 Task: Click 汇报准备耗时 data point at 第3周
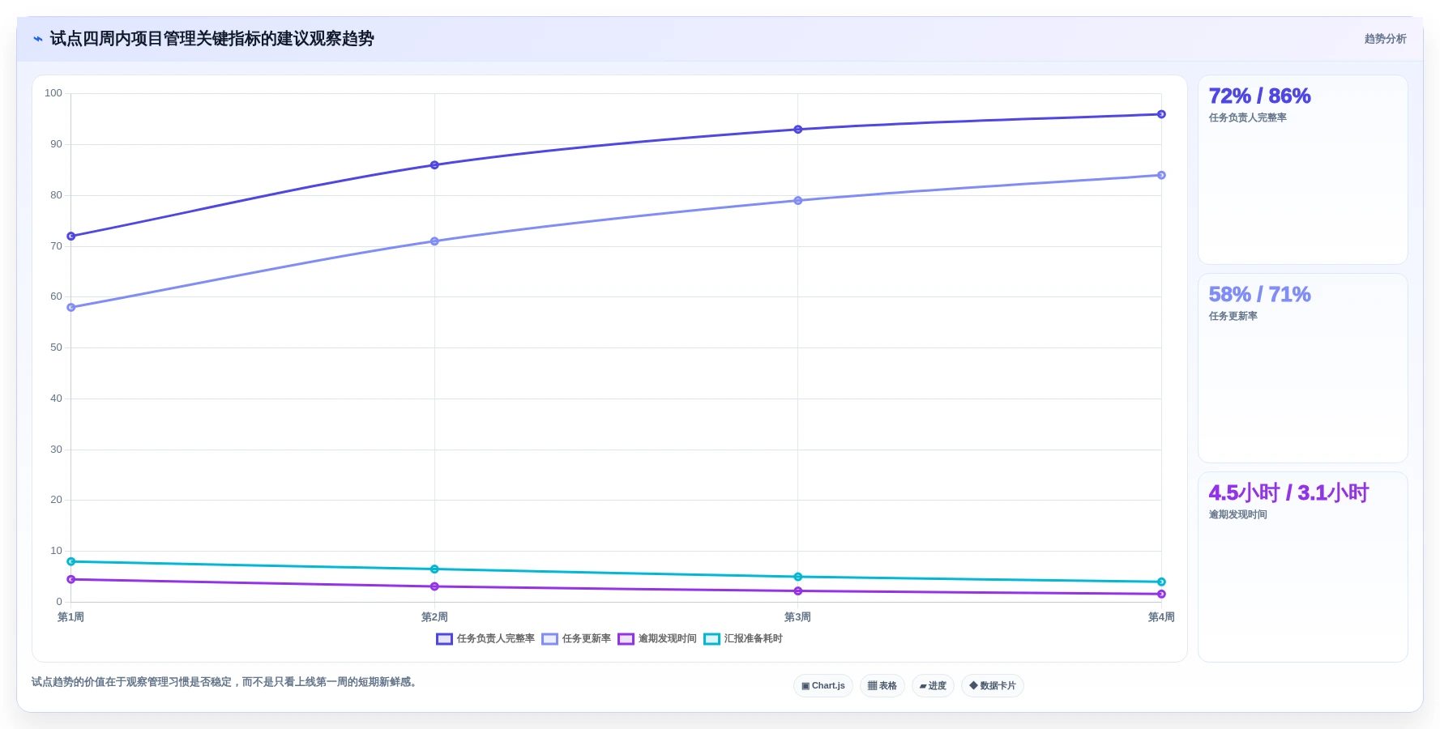[798, 577]
